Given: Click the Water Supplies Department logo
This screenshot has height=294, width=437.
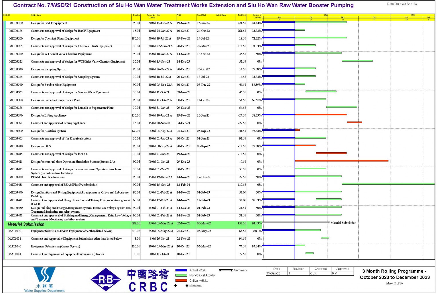Looking at the screenshot, I should [44, 280].
